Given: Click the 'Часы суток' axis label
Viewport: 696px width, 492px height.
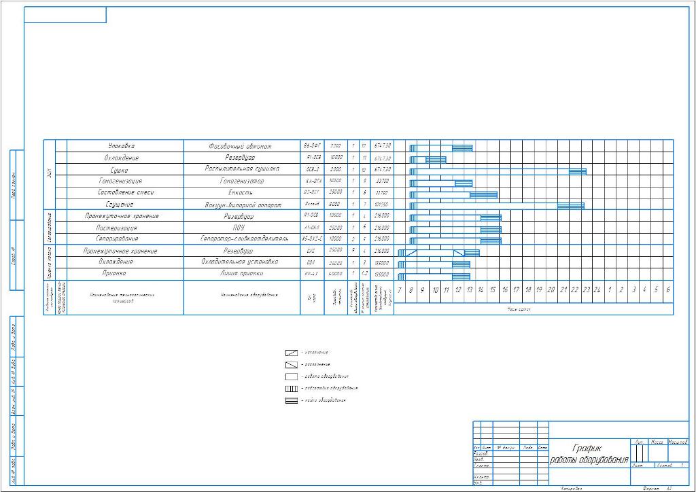Looking at the screenshot, I should pyautogui.click(x=519, y=309).
